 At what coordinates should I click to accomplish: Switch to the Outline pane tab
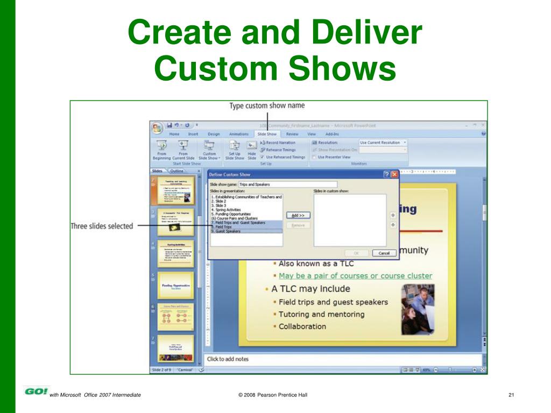(x=176, y=171)
